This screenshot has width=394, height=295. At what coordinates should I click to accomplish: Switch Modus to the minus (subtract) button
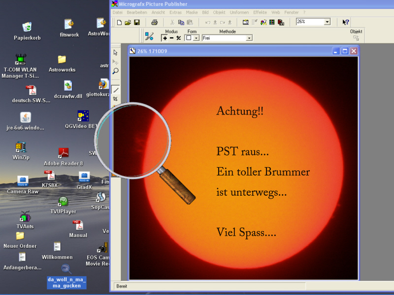pos(171,38)
